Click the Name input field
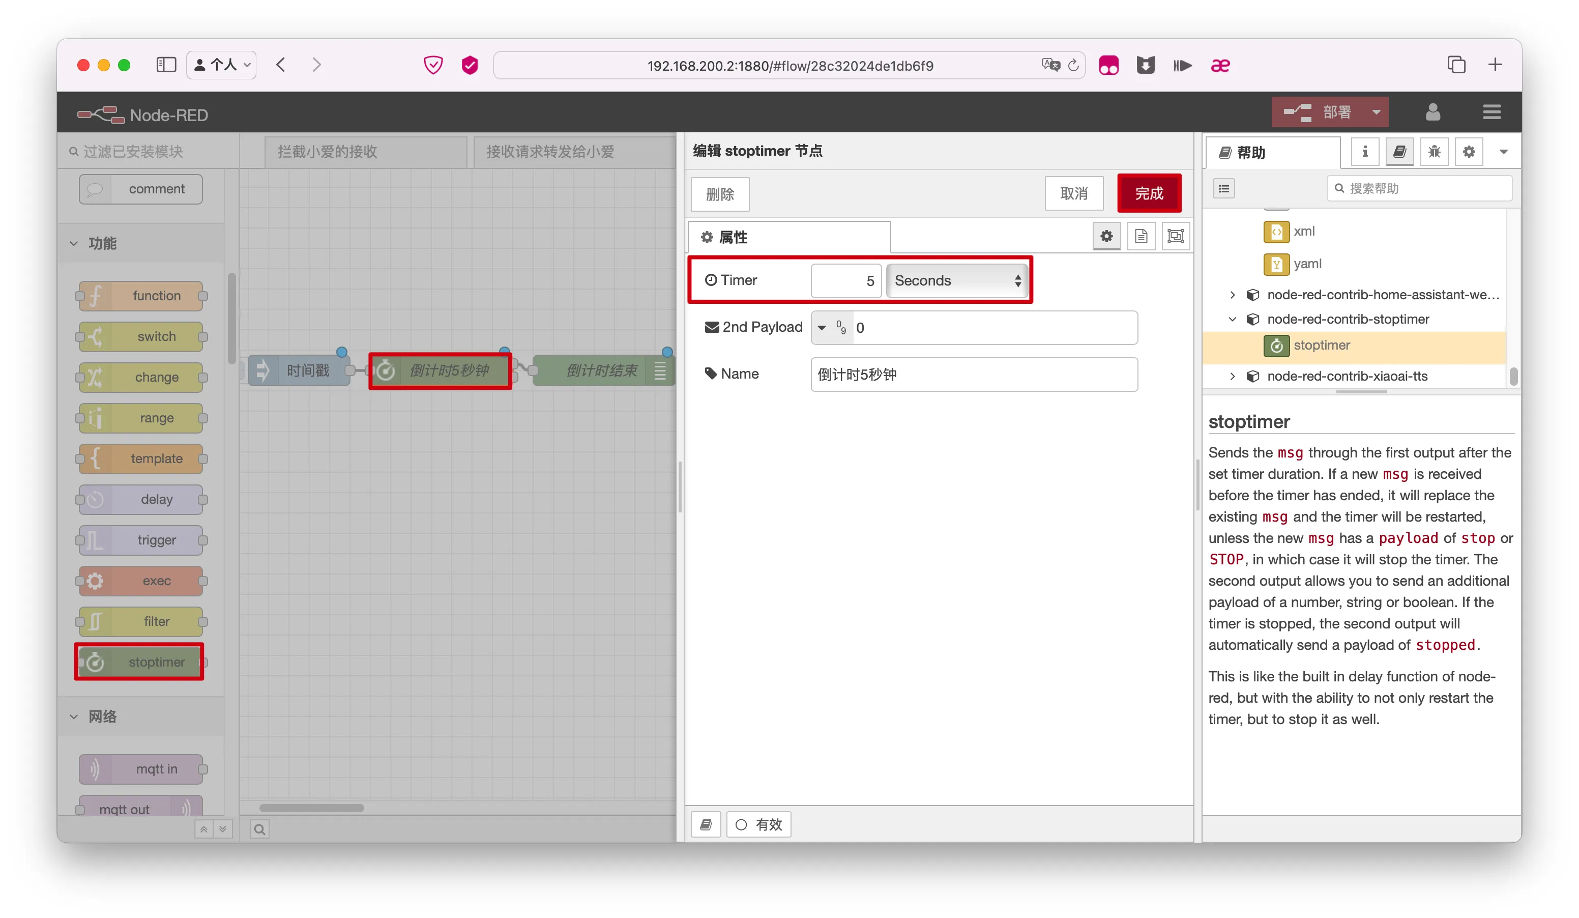The height and width of the screenshot is (918, 1579). click(973, 374)
